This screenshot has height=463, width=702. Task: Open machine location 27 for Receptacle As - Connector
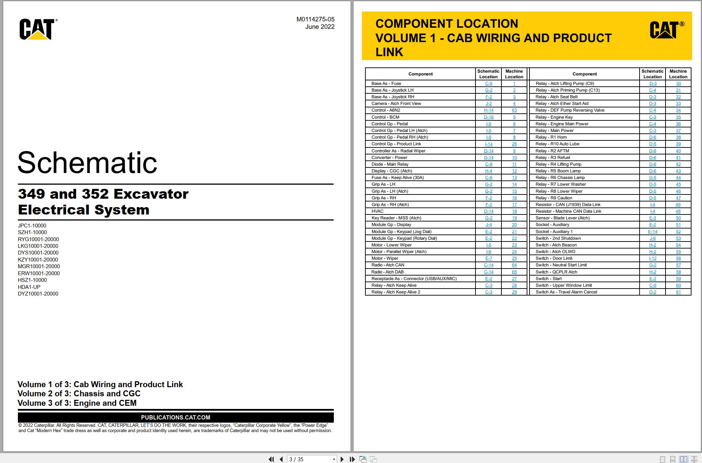click(x=514, y=279)
